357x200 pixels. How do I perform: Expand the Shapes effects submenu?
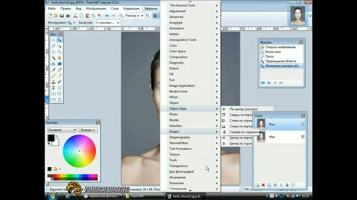coord(190,132)
